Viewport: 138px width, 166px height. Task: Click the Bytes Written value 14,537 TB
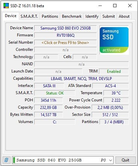(49, 115)
